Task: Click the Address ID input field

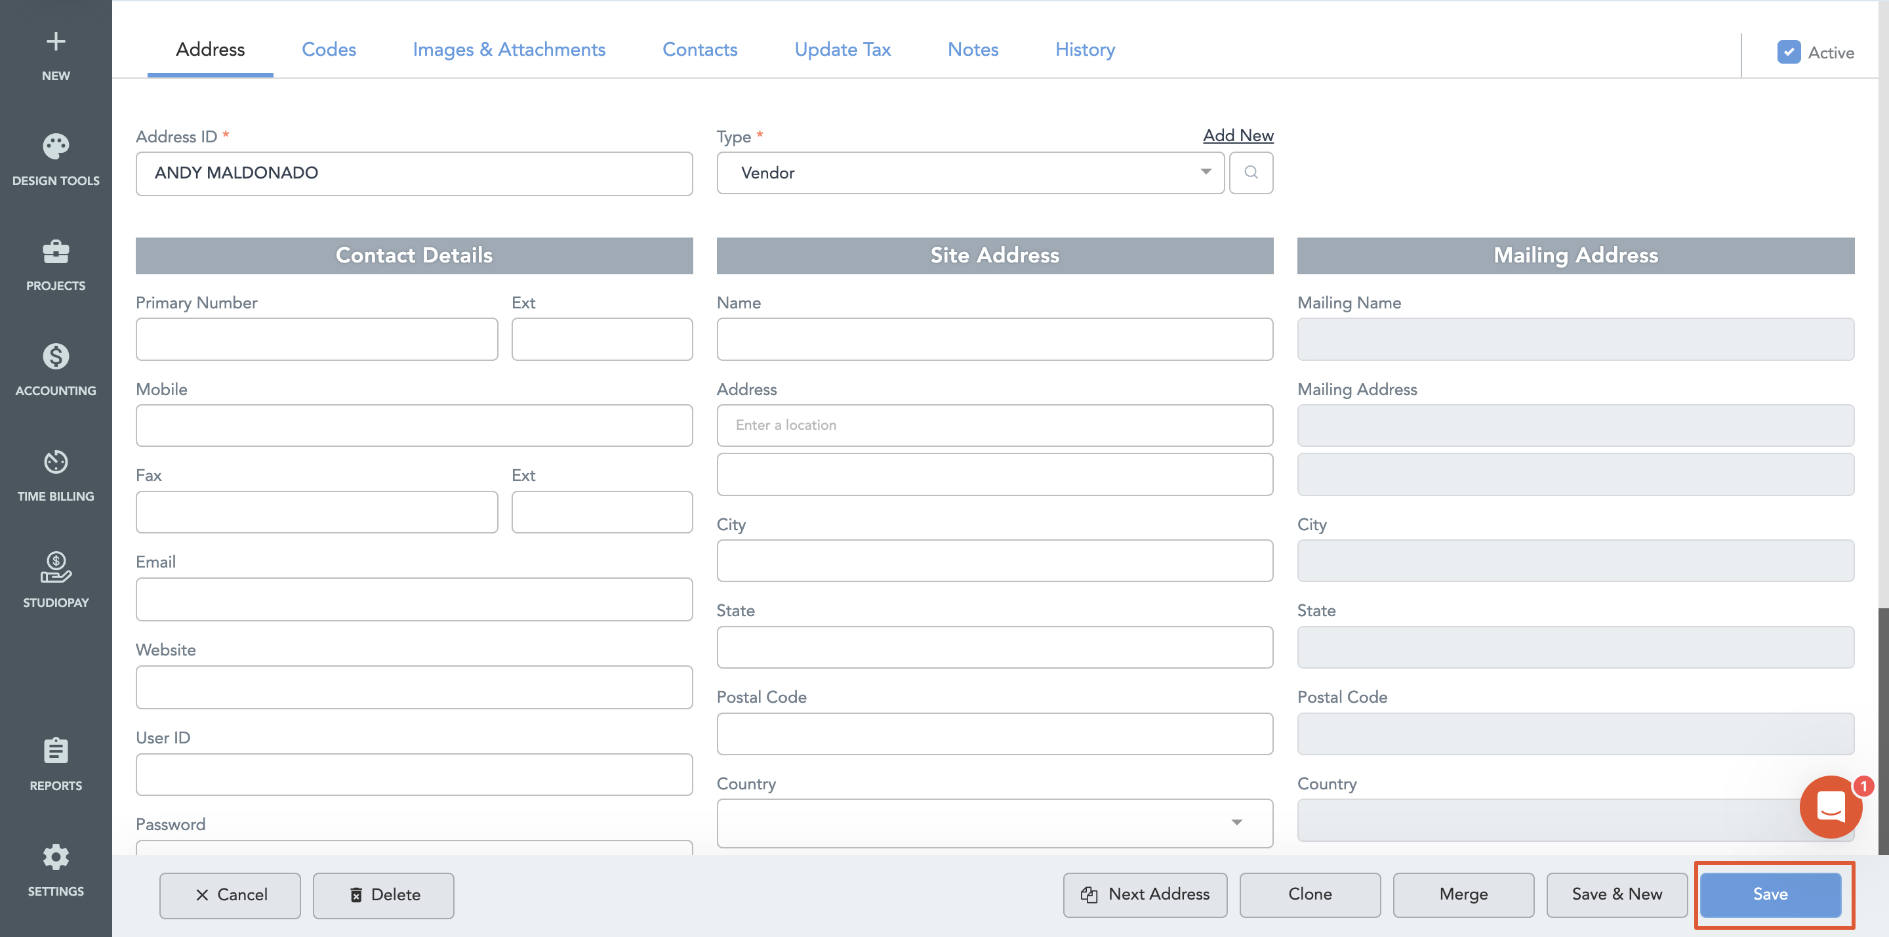Action: (414, 173)
